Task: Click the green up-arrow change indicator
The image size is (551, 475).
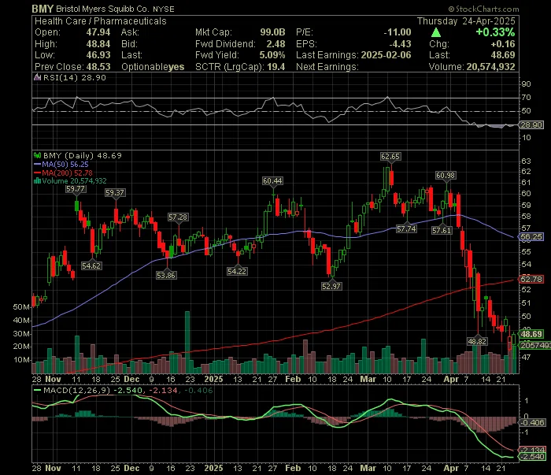Action: (x=436, y=33)
